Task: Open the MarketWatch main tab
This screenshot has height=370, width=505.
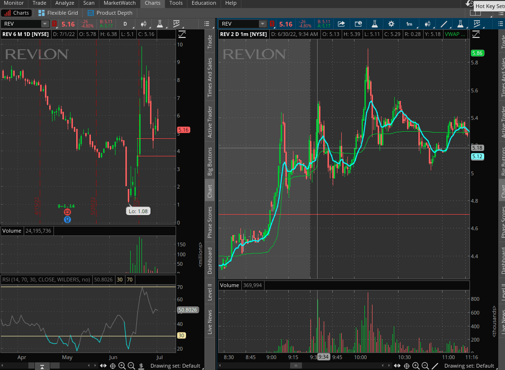Action: [119, 3]
